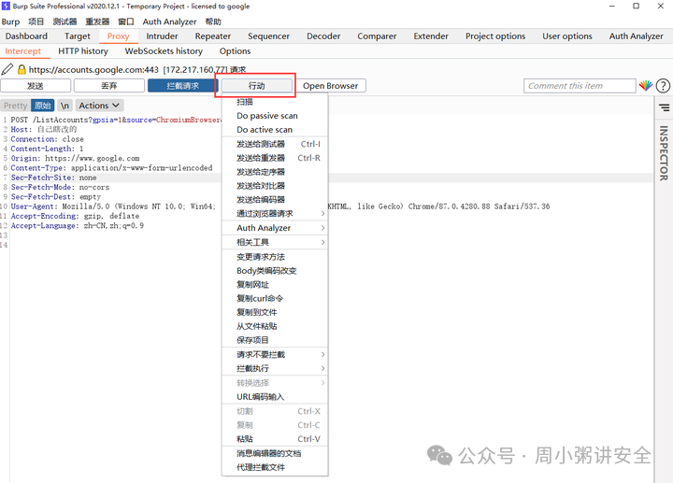Switch to the Extender tab
The image size is (673, 483).
click(x=431, y=36)
